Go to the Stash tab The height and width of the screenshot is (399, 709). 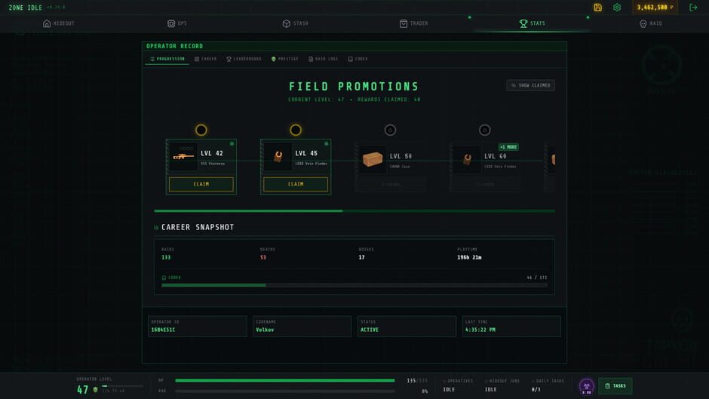coord(295,23)
